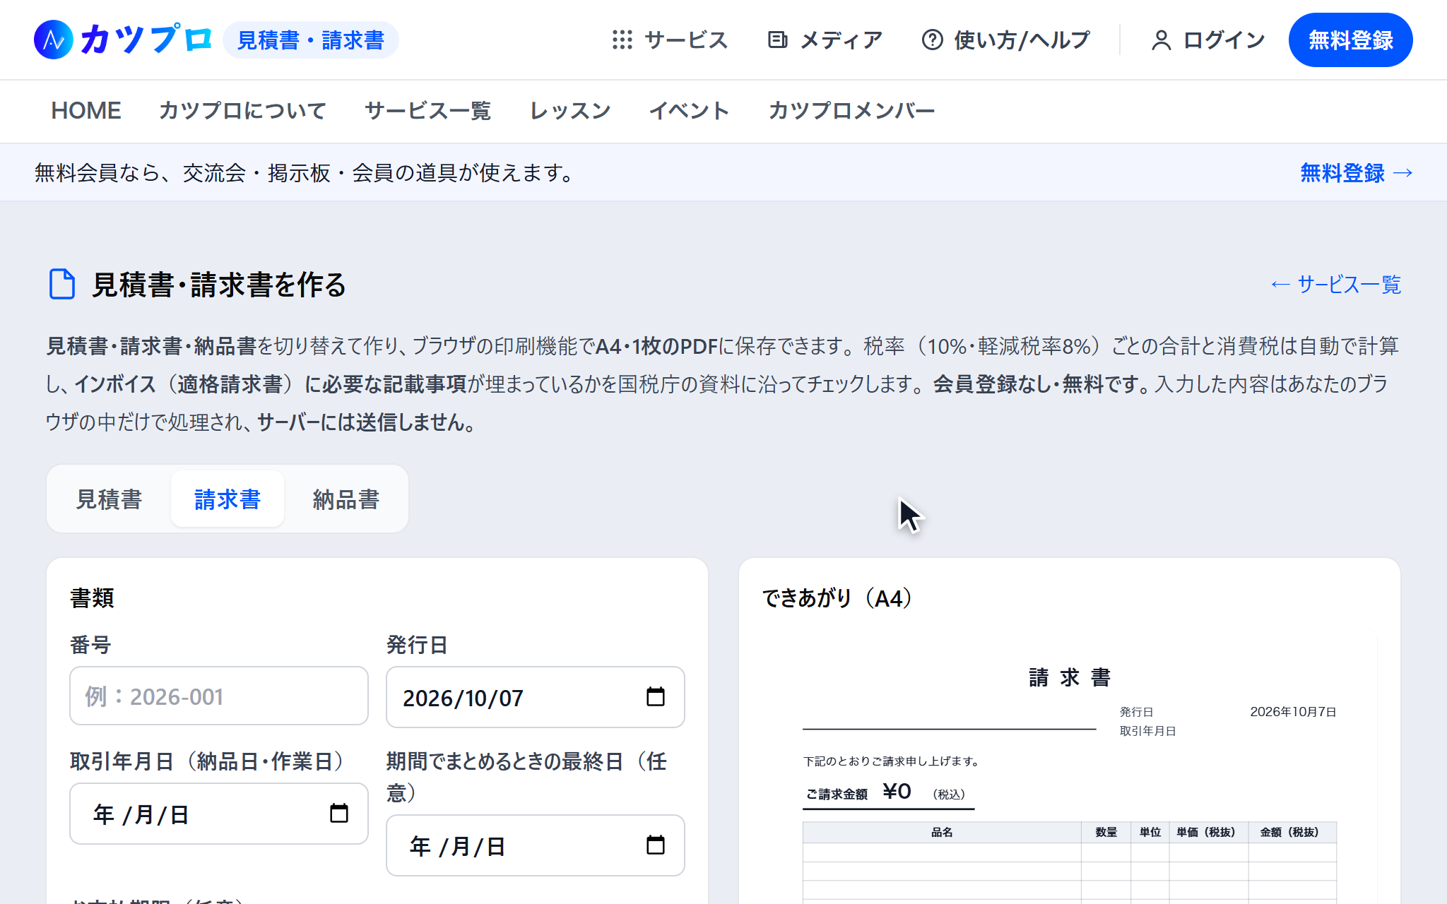1447x904 pixels.
Task: Click the メディア newspaper icon
Action: (778, 40)
